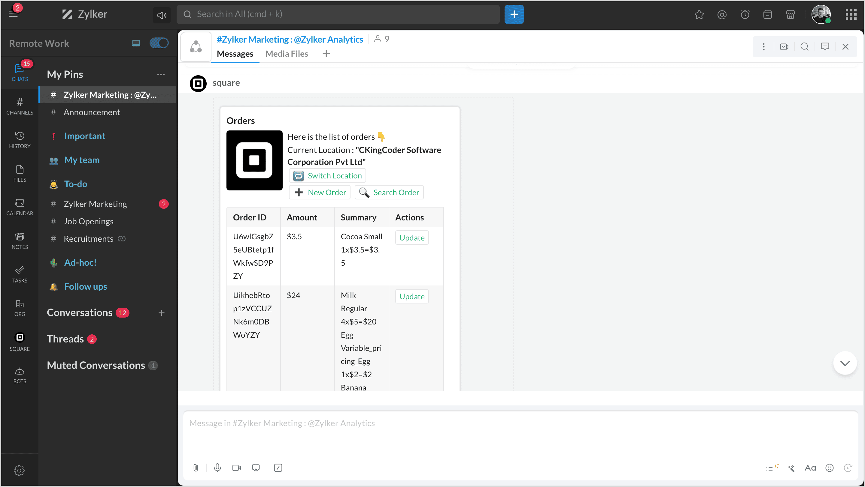Open Bots section in left sidebar
The width and height of the screenshot is (865, 487).
[20, 375]
